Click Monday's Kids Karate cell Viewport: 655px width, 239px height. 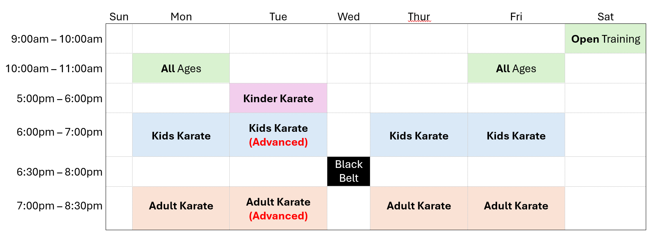point(181,135)
